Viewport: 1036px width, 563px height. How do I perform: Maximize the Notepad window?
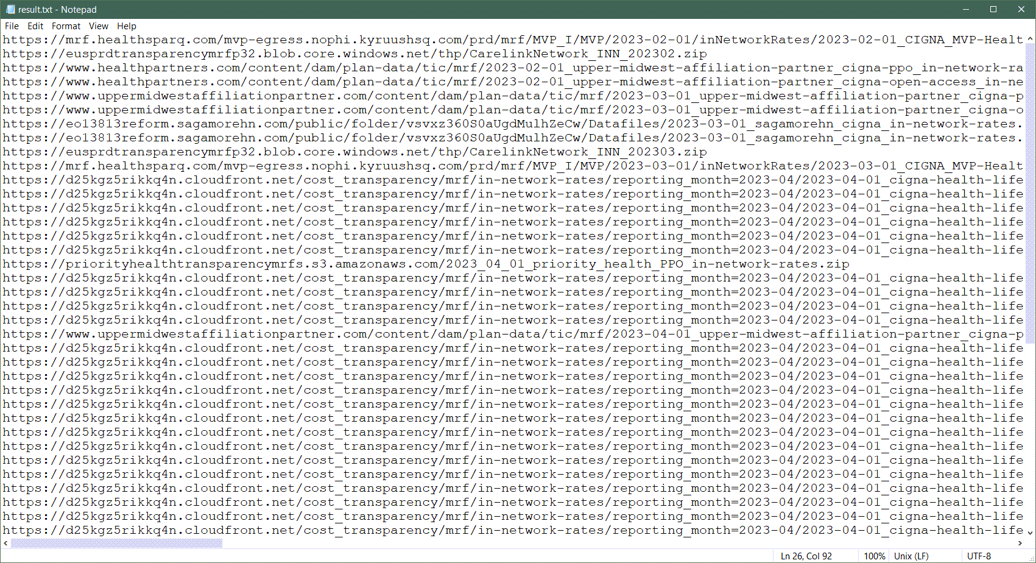[x=993, y=9]
